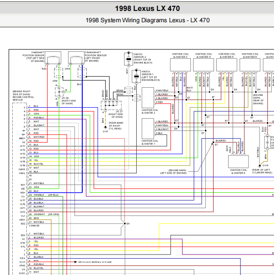Viewport: 274px width, 275px height.
Task: Select the '(ENGINE HARN, LEFT SIDE OF ENGINE)' note
Action: (x=174, y=172)
